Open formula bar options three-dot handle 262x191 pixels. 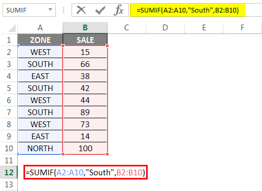[x=64, y=10]
